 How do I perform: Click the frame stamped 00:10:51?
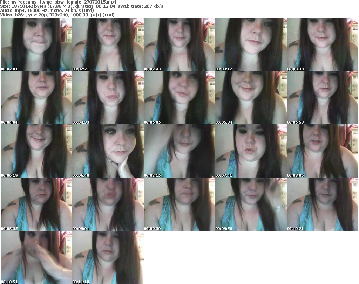click(x=36, y=257)
